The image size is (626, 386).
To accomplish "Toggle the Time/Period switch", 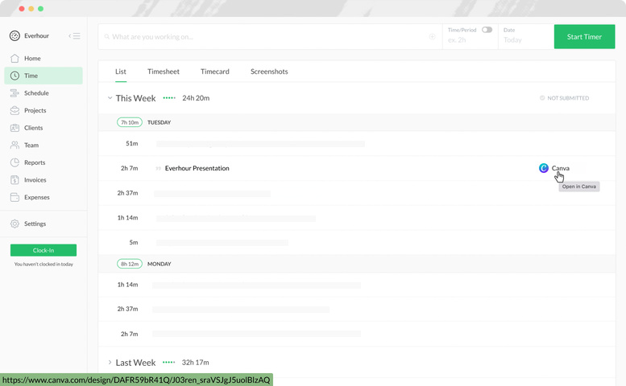I will pyautogui.click(x=487, y=30).
